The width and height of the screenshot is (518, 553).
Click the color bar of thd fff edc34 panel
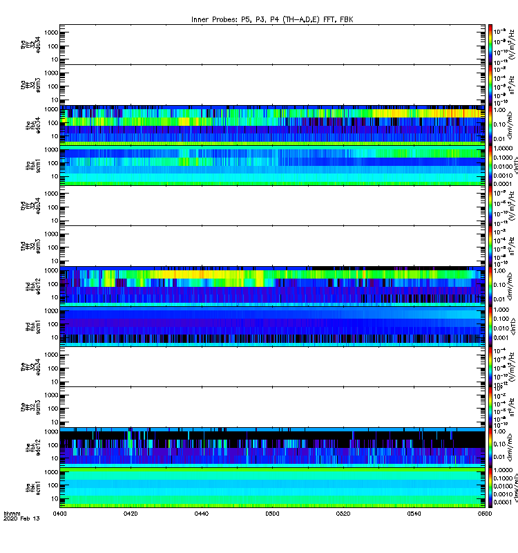[490, 205]
